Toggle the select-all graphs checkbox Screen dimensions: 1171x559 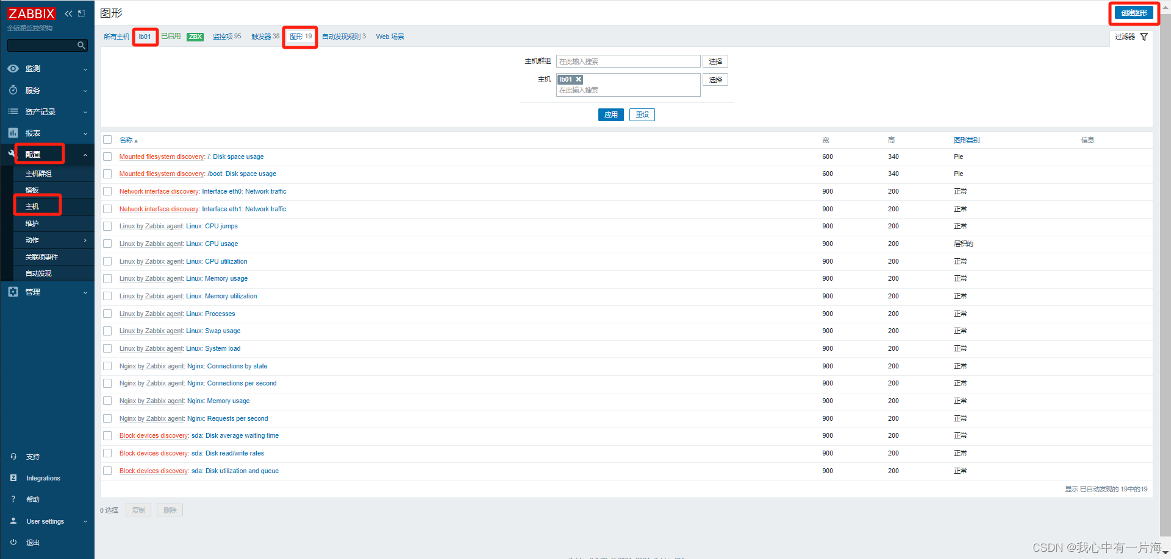pos(107,139)
